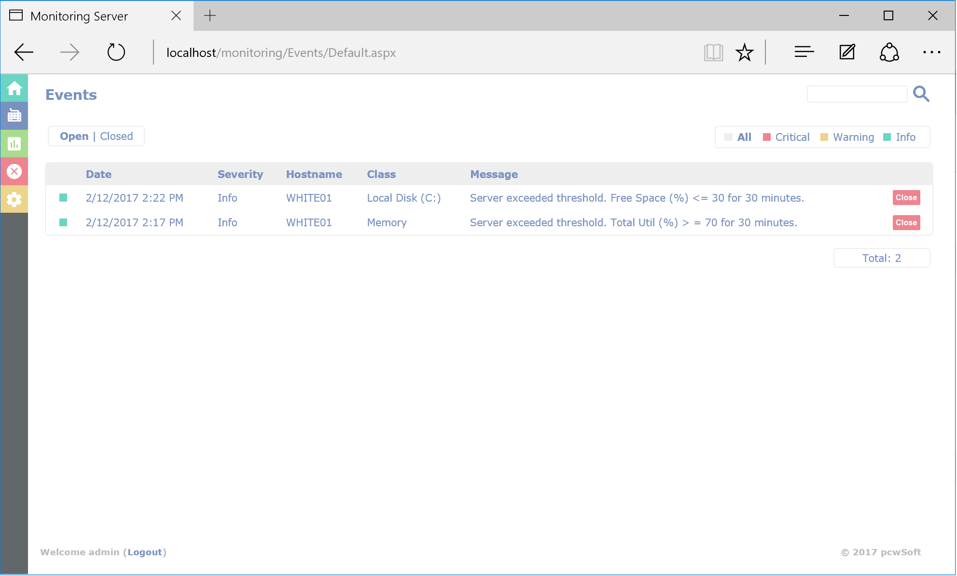The height and width of the screenshot is (576, 957).
Task: Open the settings gear sidebar icon
Action: pos(14,199)
